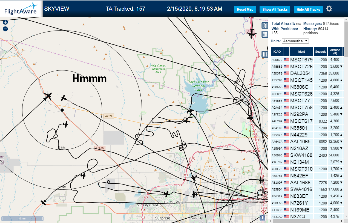Select the MSQT77 aircraft row

pyautogui.click(x=307, y=100)
